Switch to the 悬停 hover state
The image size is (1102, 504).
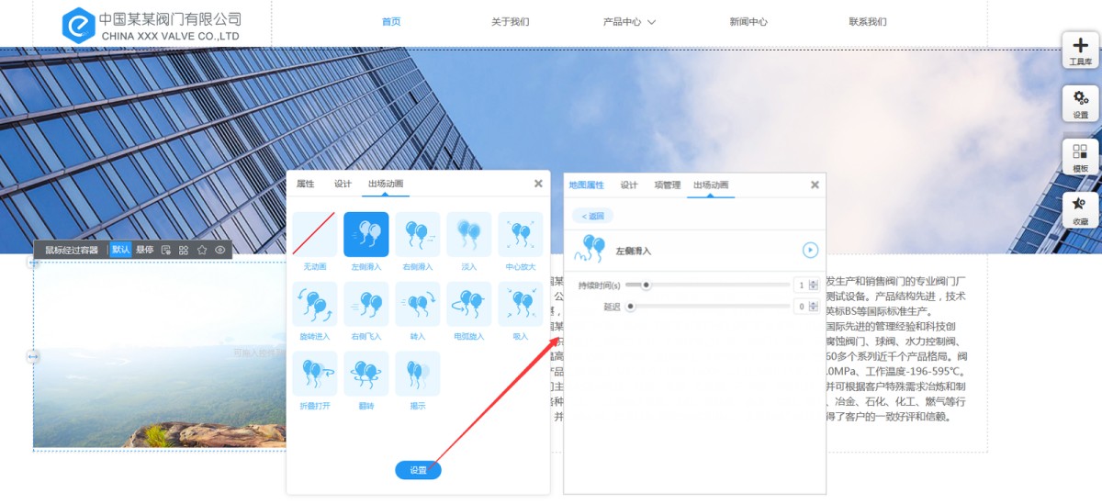coord(144,250)
